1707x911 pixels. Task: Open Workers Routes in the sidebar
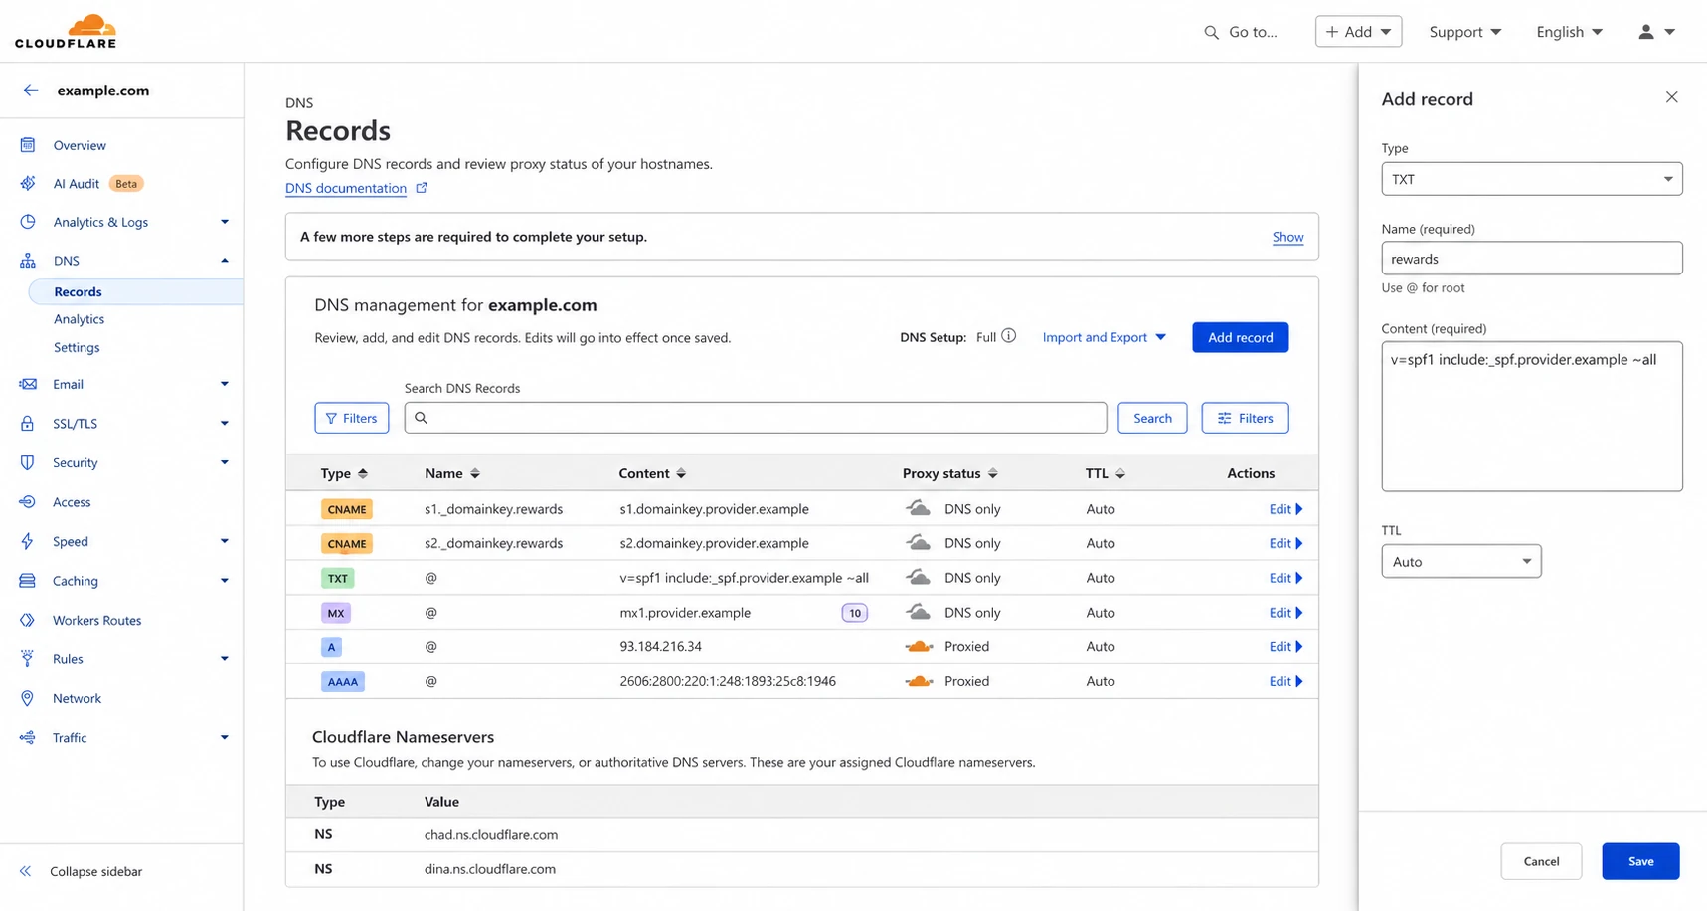(96, 620)
